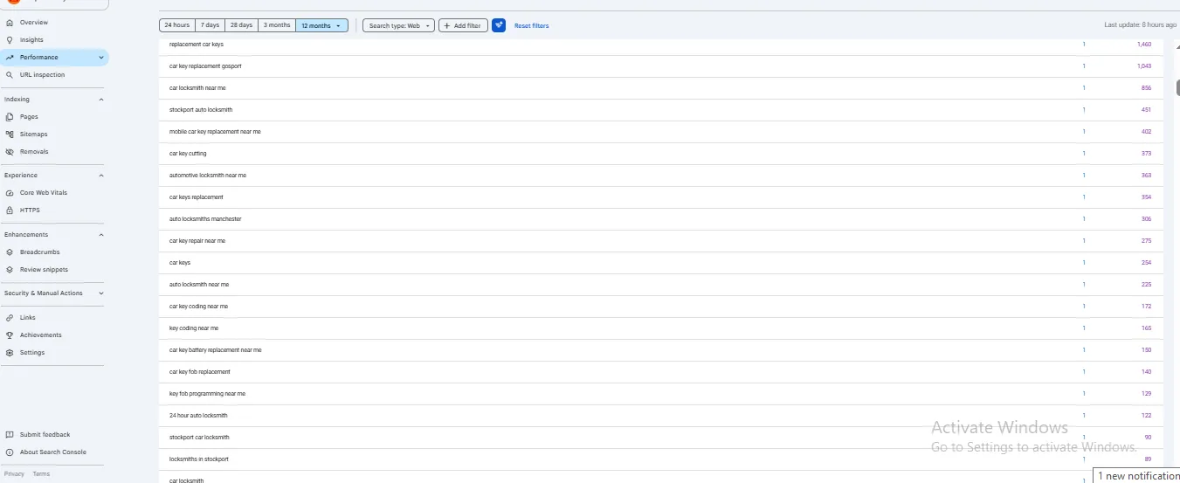Click the Add filter button
This screenshot has height=483, width=1180.
coord(463,25)
